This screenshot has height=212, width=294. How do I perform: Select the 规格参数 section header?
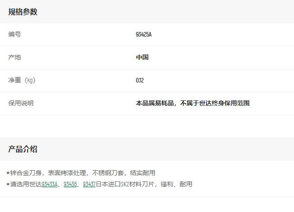click(x=23, y=12)
